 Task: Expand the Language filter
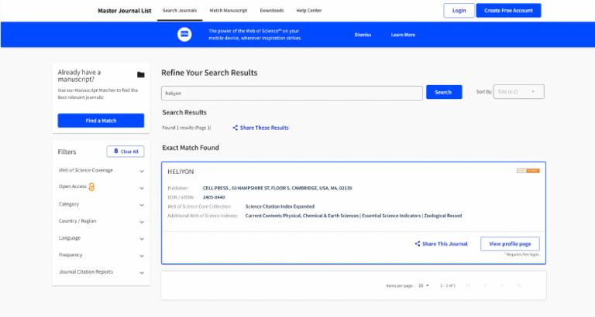(142, 238)
